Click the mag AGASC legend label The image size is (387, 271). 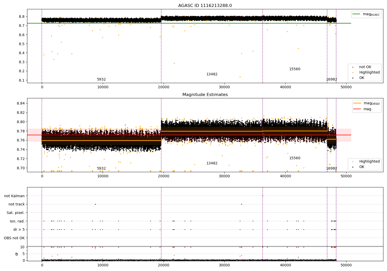371,14
